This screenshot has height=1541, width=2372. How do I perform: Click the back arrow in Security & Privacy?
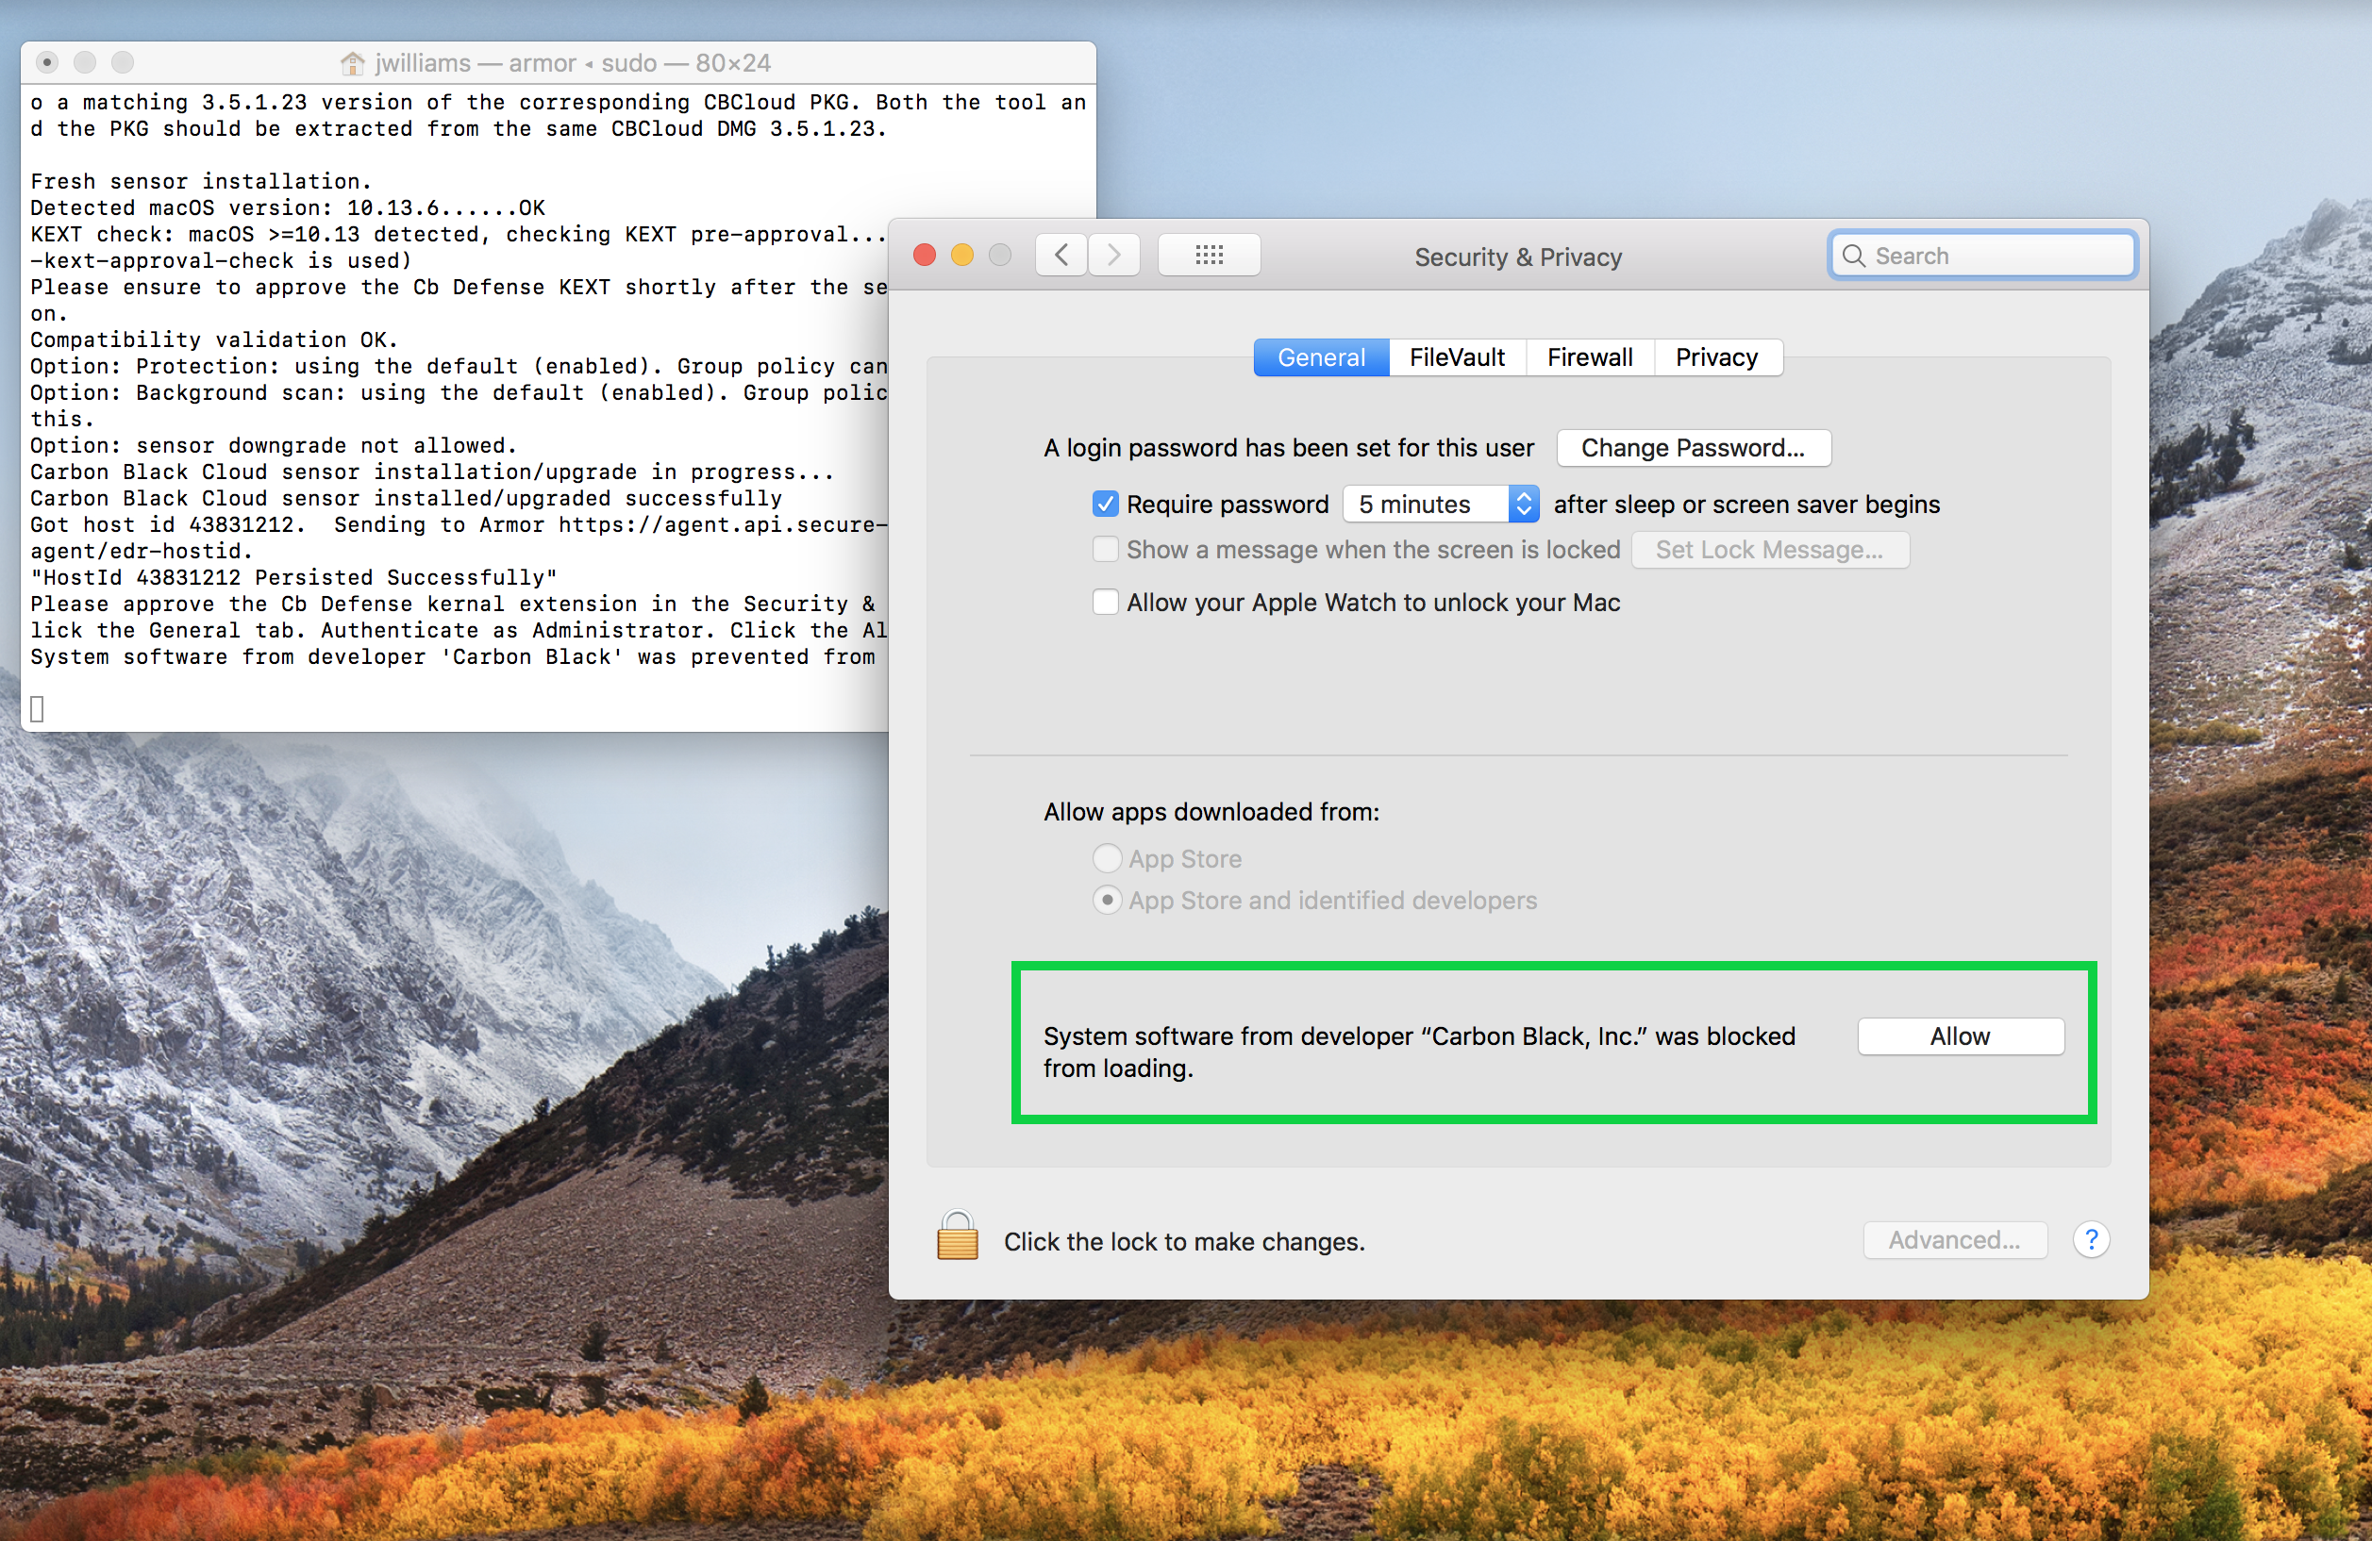point(1061,256)
